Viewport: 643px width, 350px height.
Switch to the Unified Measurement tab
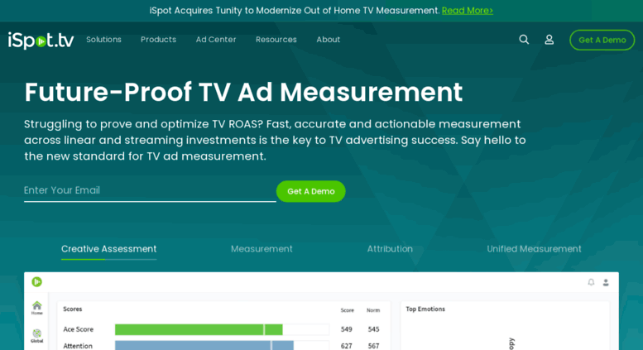tap(534, 249)
